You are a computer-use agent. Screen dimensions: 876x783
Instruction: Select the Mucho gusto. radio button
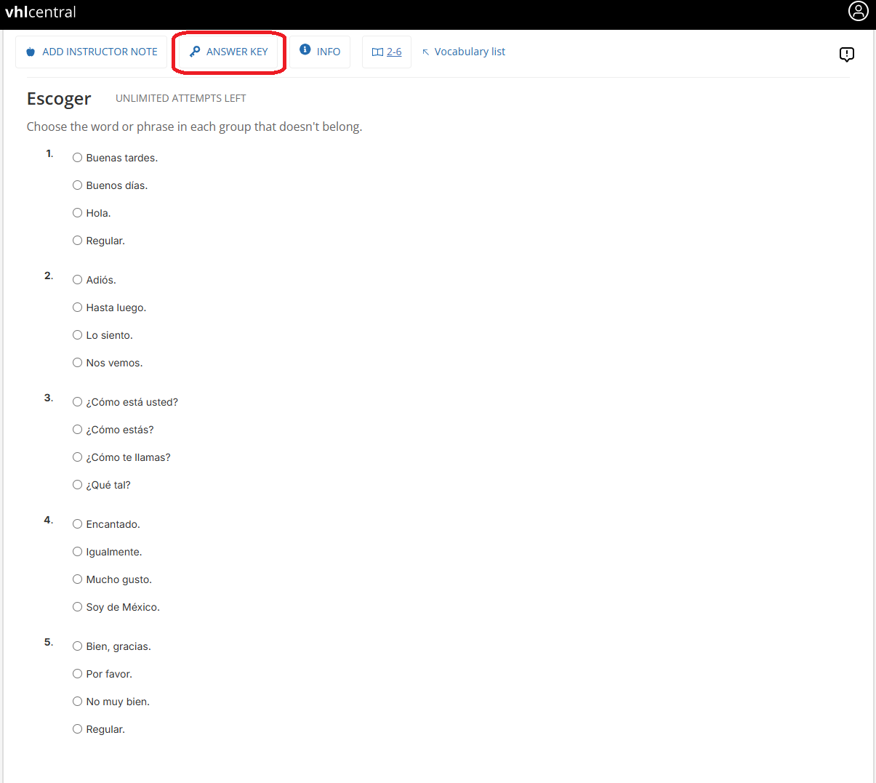77,579
